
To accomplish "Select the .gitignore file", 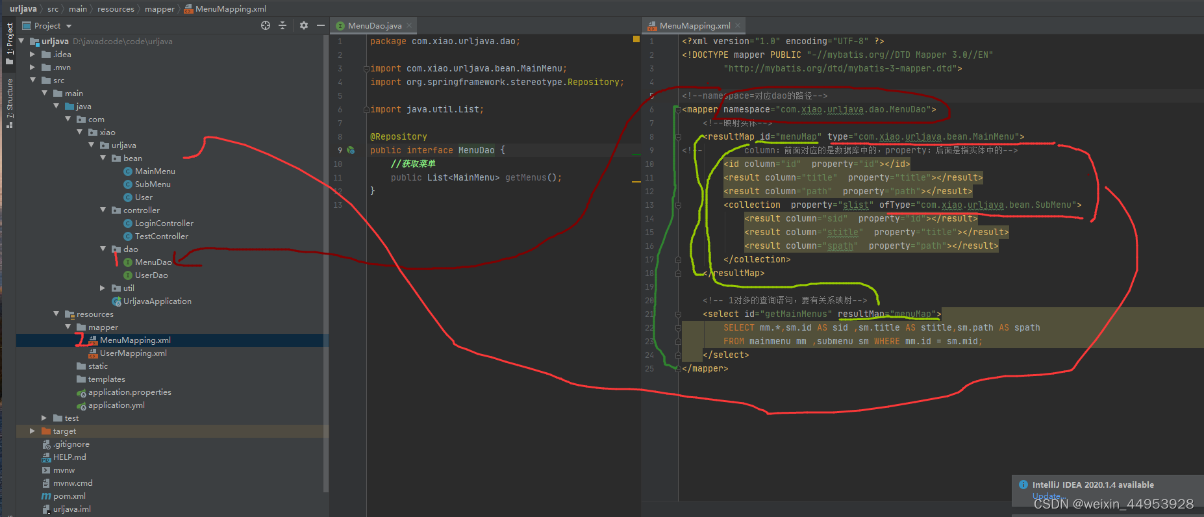I will pyautogui.click(x=71, y=444).
